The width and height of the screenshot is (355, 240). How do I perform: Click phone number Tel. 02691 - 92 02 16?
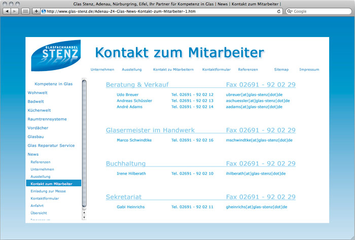point(192,140)
